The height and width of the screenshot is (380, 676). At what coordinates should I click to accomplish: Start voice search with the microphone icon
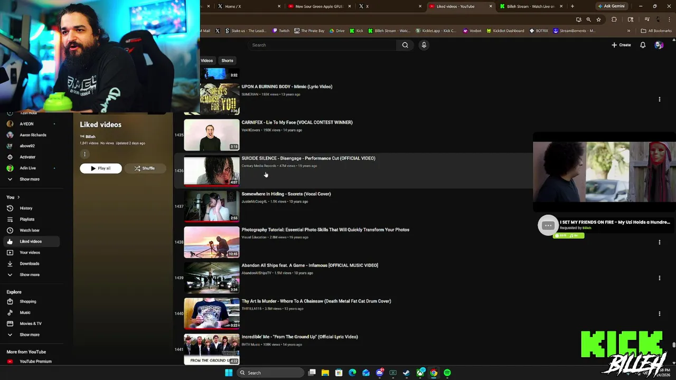(424, 45)
